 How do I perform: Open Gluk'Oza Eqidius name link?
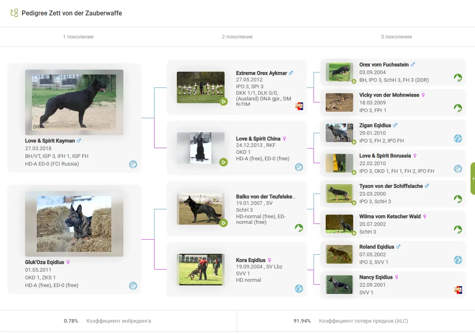45,262
